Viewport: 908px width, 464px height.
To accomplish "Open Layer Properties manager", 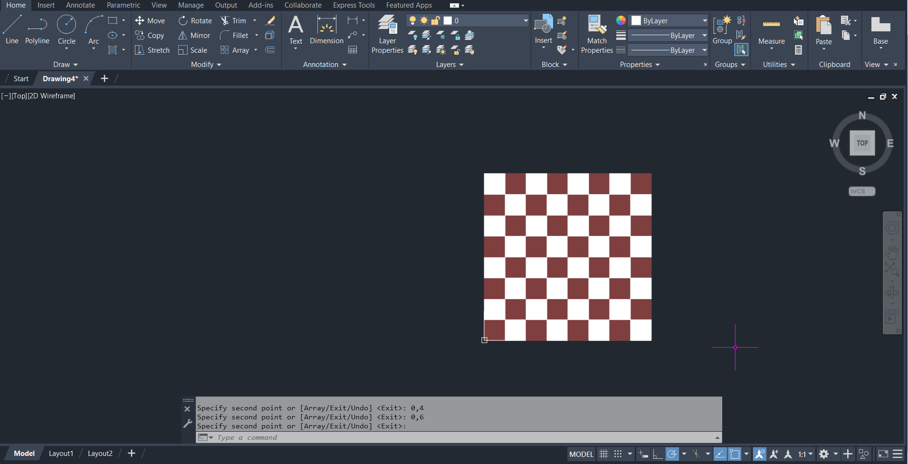I will (x=387, y=33).
